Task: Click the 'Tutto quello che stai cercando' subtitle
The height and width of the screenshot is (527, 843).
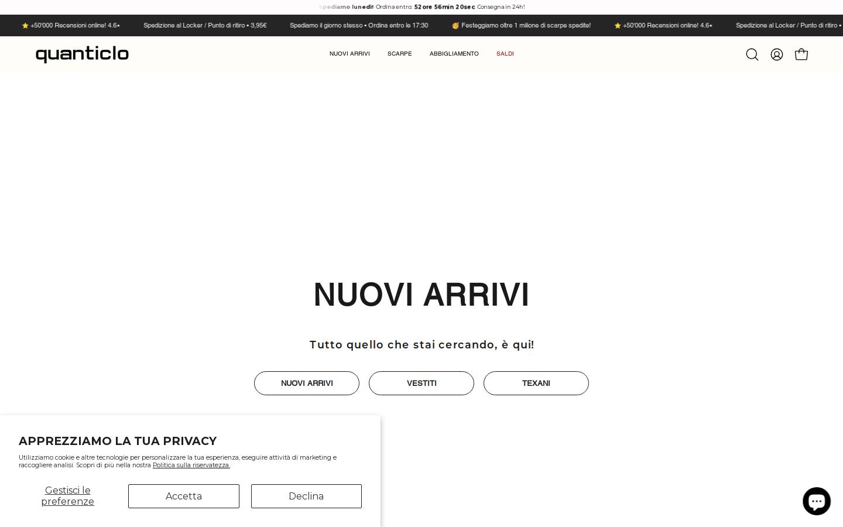Action: click(x=421, y=345)
